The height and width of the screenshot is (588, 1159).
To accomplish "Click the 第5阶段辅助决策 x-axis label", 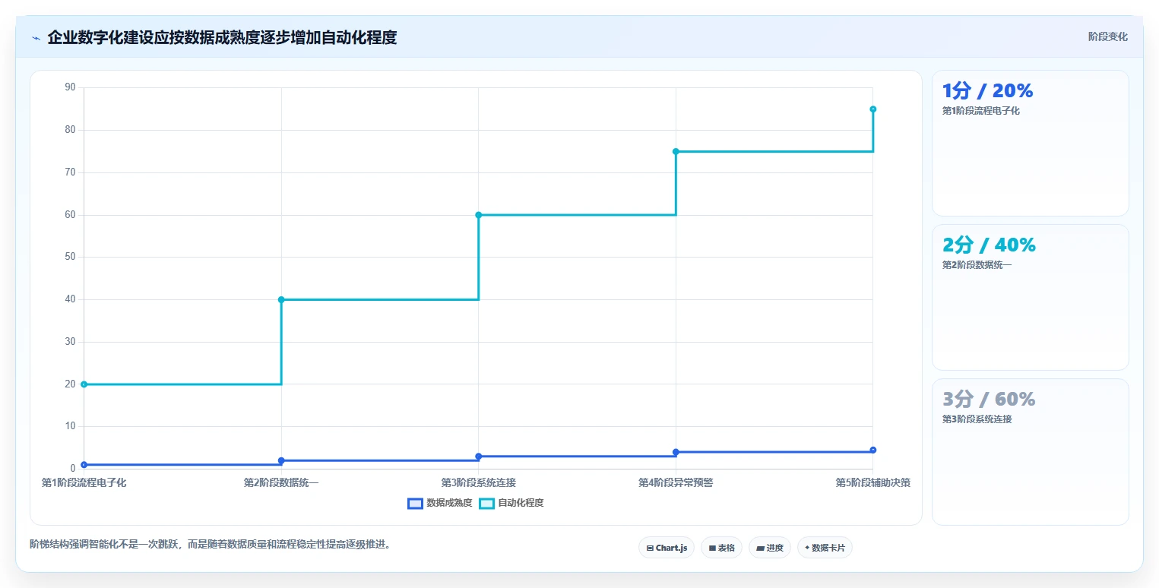I will point(873,482).
